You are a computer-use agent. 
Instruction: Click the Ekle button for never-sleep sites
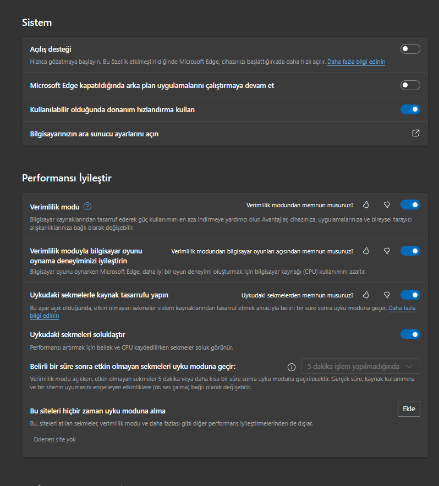409,409
